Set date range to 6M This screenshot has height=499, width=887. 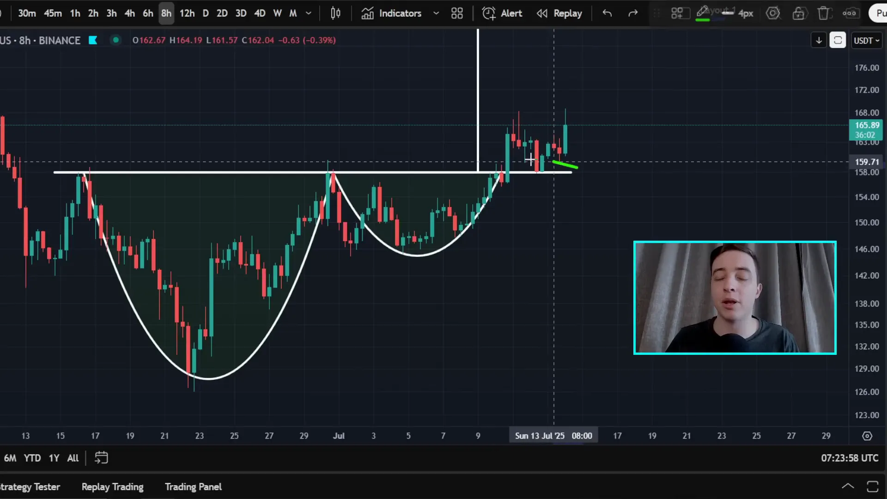[x=10, y=458]
